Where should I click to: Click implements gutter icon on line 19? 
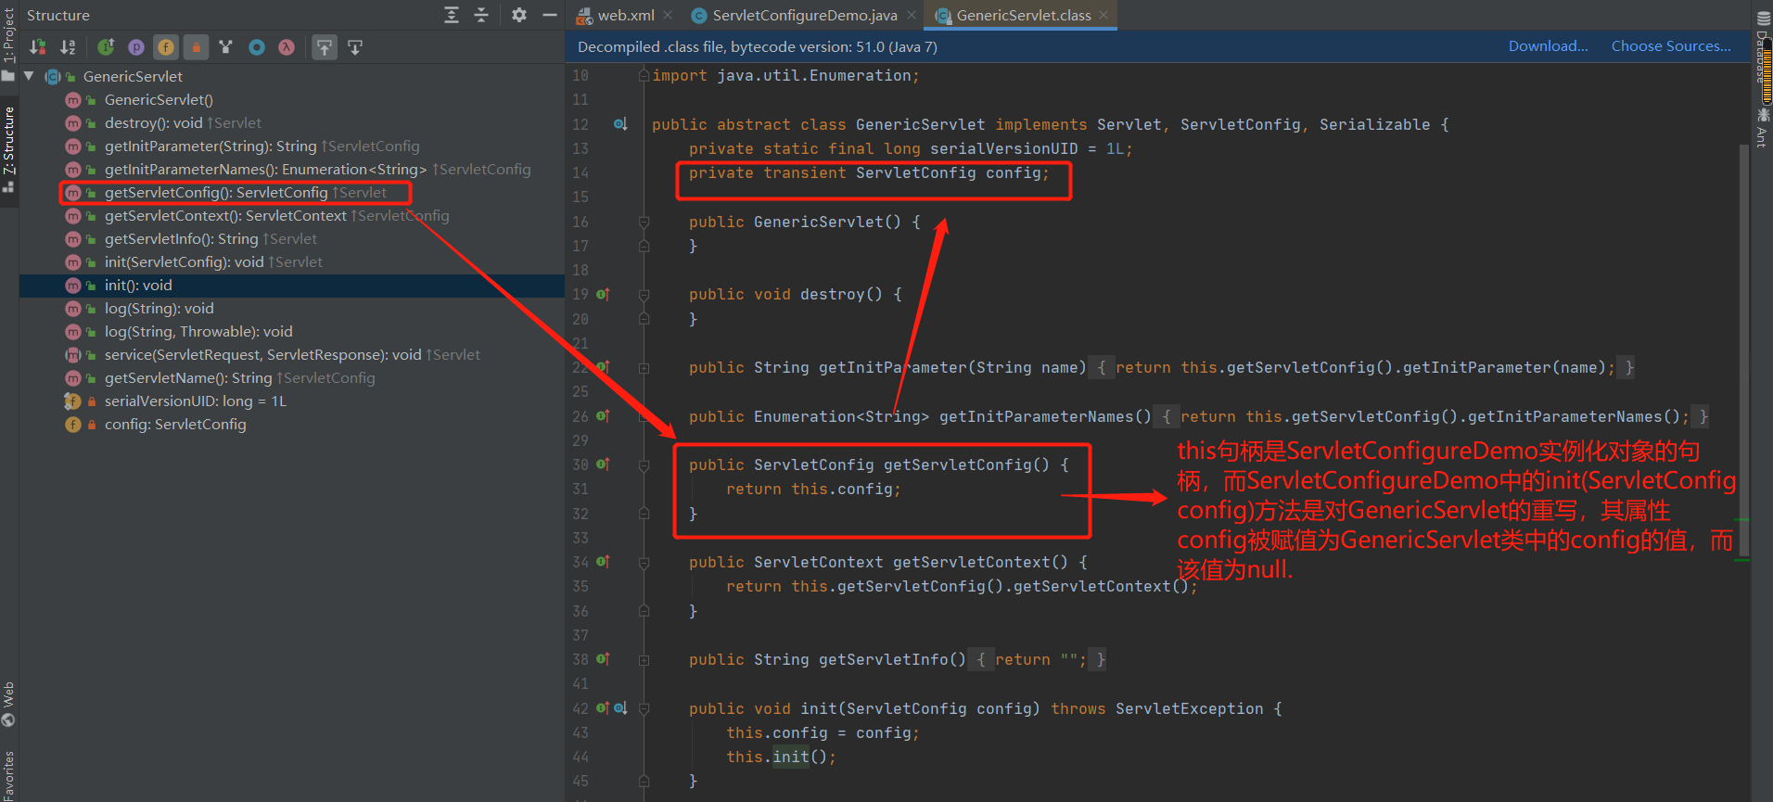pyautogui.click(x=603, y=294)
